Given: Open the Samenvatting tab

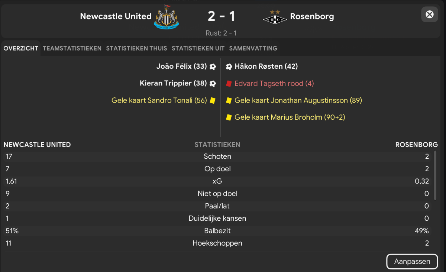Looking at the screenshot, I should 253,48.
